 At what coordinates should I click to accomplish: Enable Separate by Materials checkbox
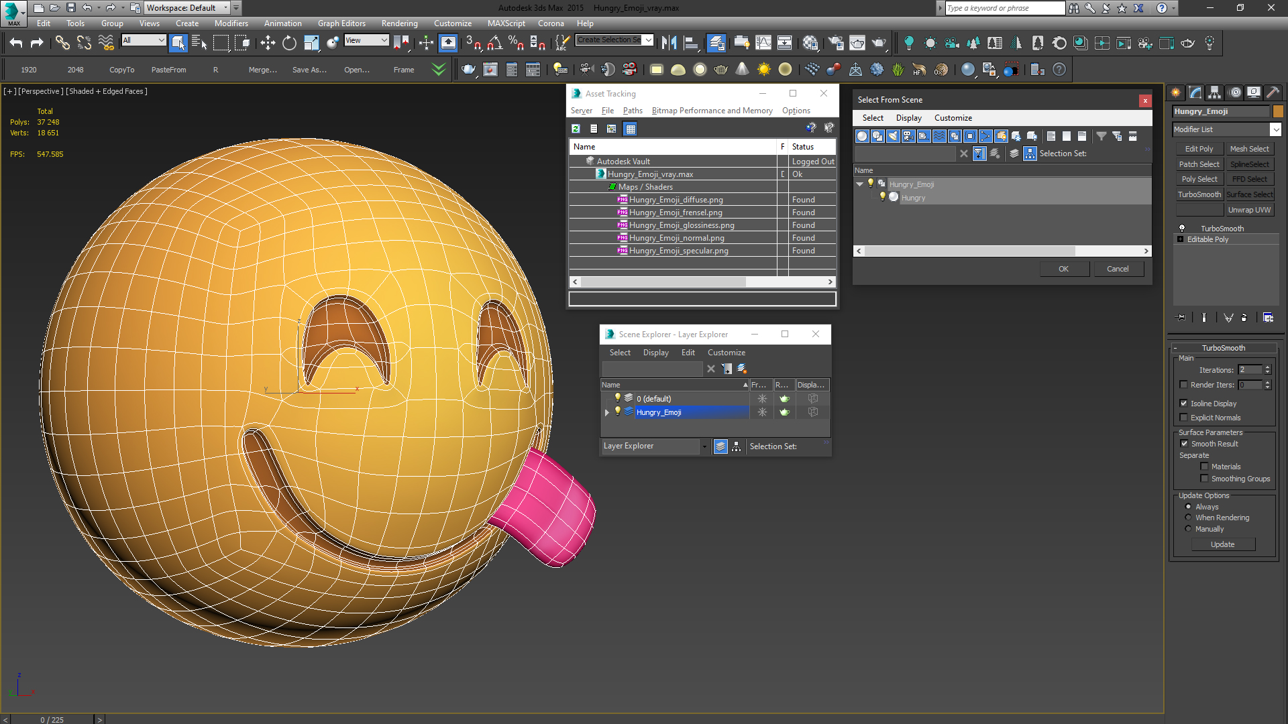(1204, 467)
